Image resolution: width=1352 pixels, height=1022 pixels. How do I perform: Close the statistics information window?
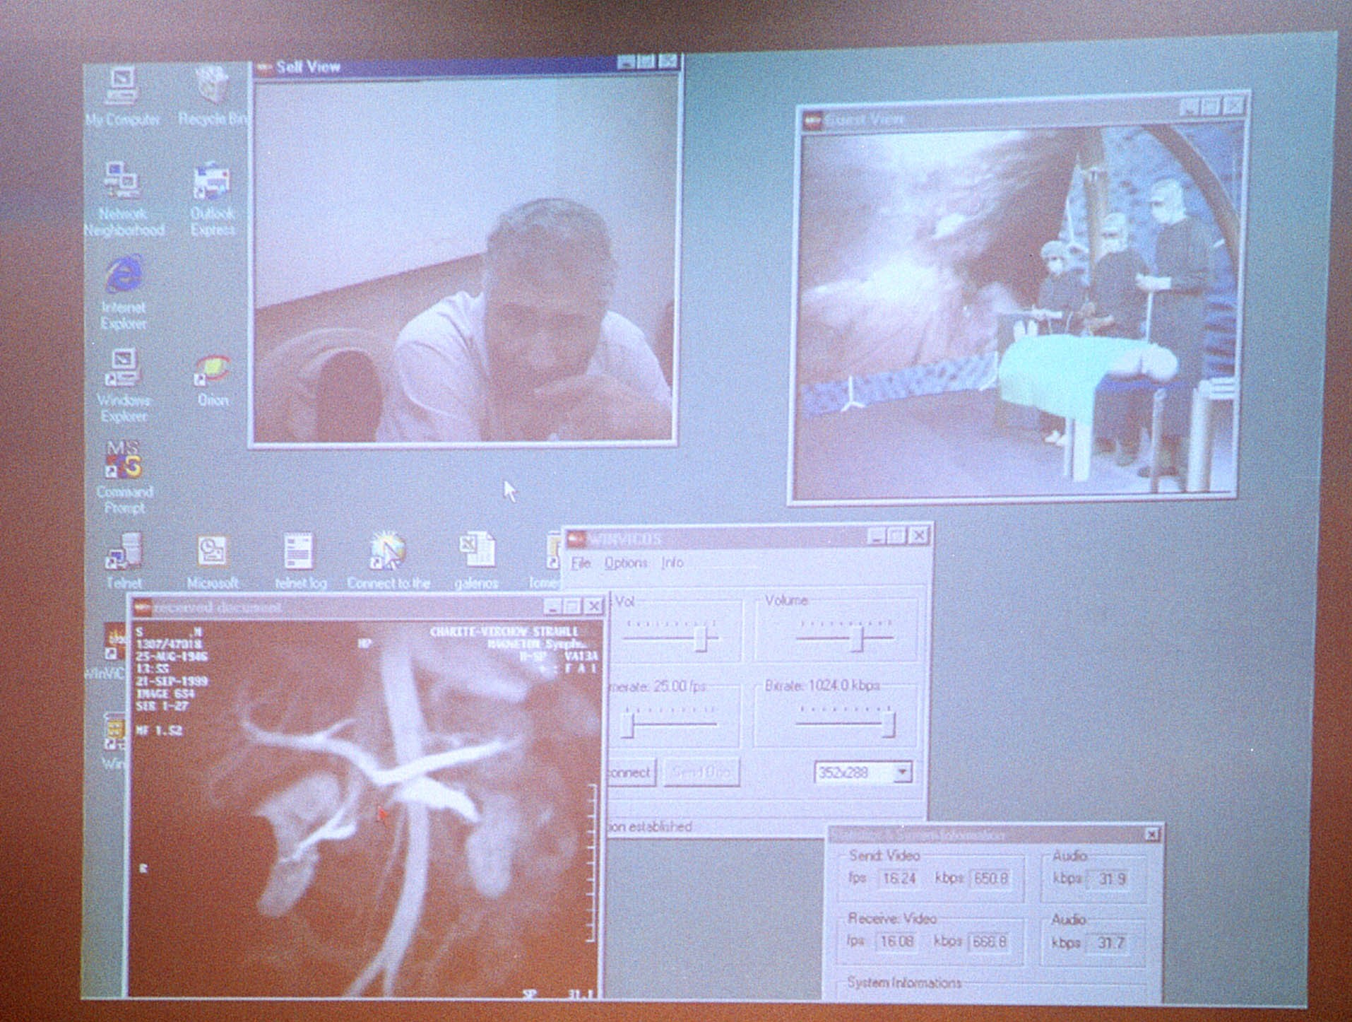1151,835
